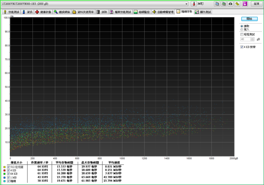This screenshot has width=264, height=185.
Task: Click the red 4 KB legend color square
Action: coord(4,170)
